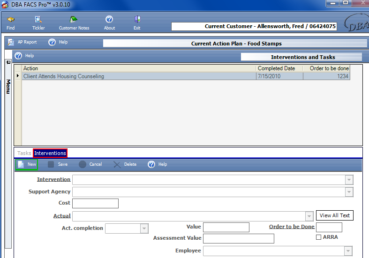Switch to the Tasks tab
Image resolution: width=369 pixels, height=258 pixels.
(24, 153)
